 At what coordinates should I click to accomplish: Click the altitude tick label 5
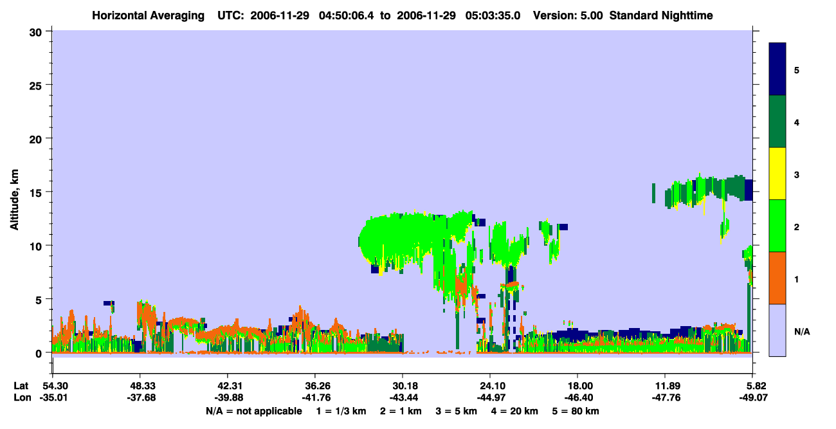click(x=40, y=299)
